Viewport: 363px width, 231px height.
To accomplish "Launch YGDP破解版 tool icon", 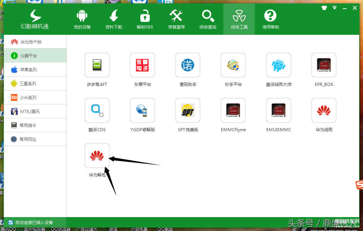I will [x=142, y=111].
